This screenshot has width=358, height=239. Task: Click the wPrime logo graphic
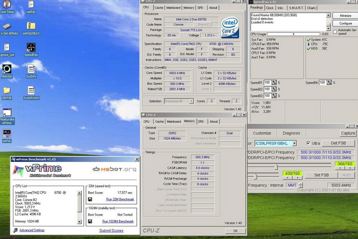(42, 171)
